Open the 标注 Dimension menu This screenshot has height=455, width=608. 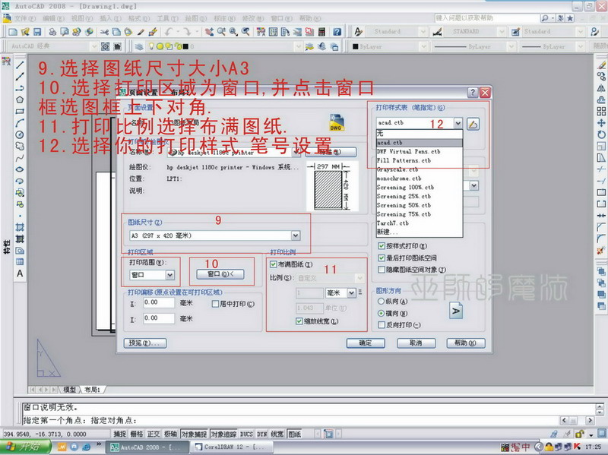[224, 18]
